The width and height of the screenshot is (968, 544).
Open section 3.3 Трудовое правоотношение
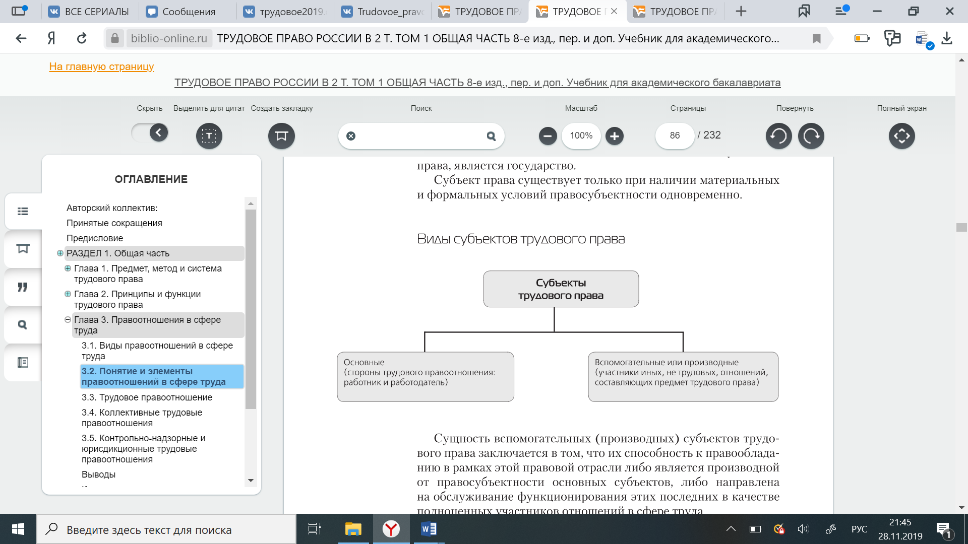pos(147,397)
